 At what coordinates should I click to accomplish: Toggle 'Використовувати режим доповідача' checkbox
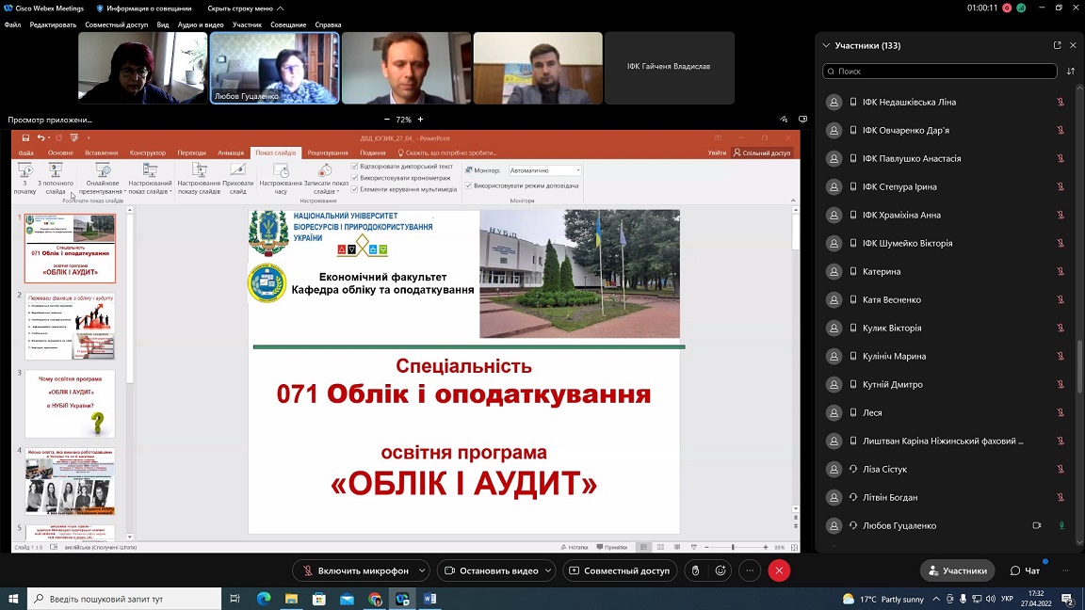click(468, 185)
